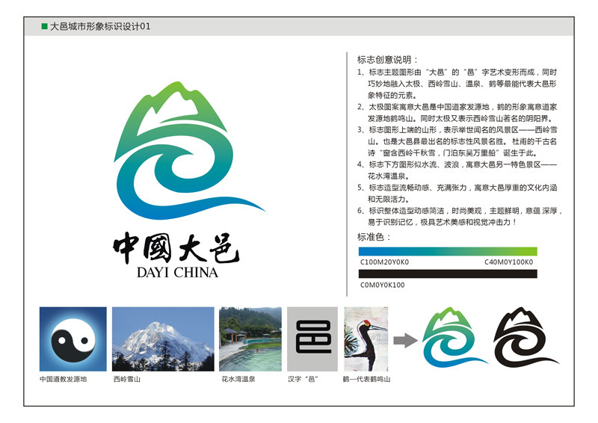Image resolution: width=598 pixels, height=423 pixels.
Task: Click the blue-to-green gradient color bar
Action: [x=448, y=251]
